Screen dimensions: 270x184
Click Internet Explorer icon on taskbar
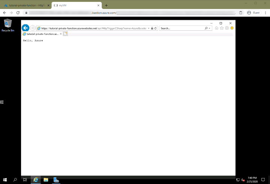pos(36,180)
